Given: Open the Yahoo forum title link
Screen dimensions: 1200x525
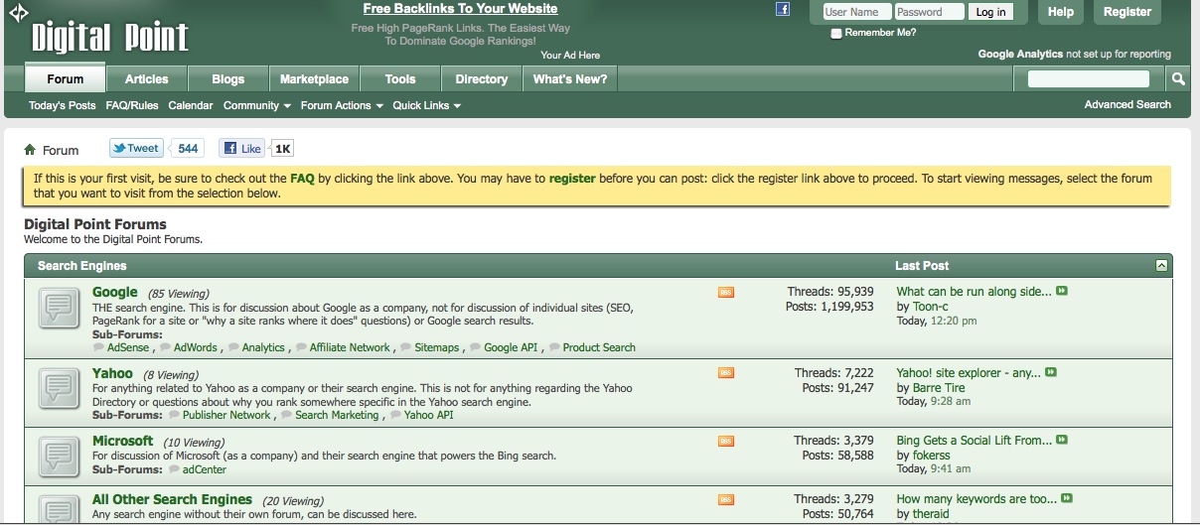Looking at the screenshot, I should [112, 373].
